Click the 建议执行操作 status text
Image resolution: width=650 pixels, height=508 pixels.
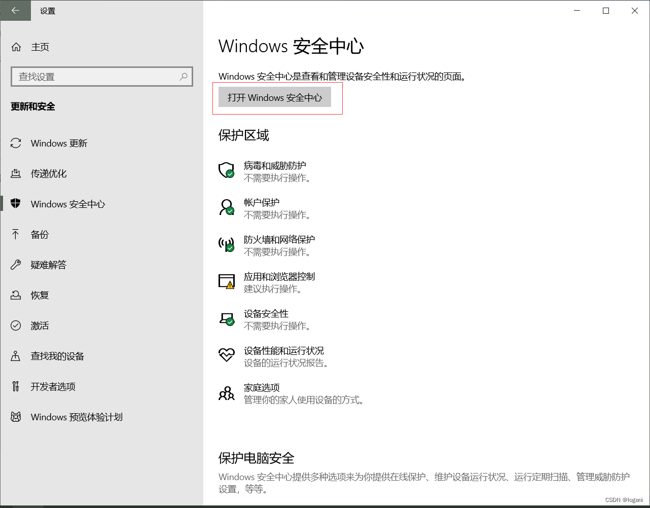(x=273, y=289)
